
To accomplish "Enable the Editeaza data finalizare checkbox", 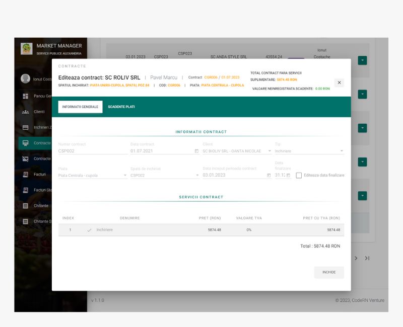I will coord(299,176).
